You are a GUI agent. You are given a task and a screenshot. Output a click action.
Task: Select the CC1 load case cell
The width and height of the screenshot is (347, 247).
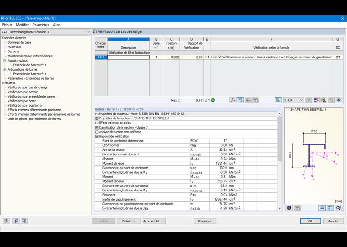click(101, 57)
